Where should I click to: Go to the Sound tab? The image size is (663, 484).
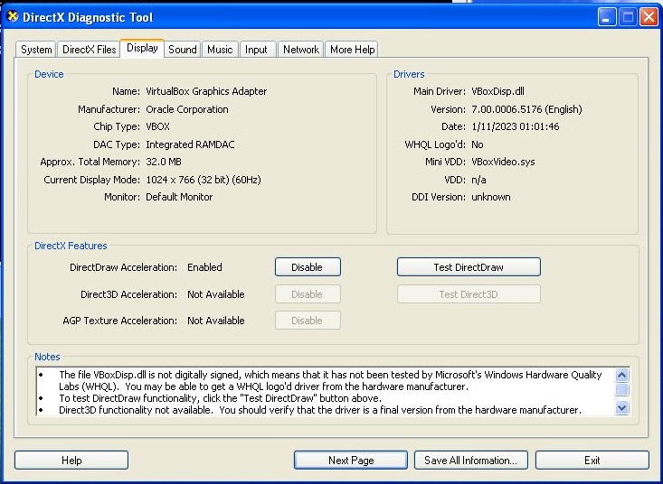point(182,50)
